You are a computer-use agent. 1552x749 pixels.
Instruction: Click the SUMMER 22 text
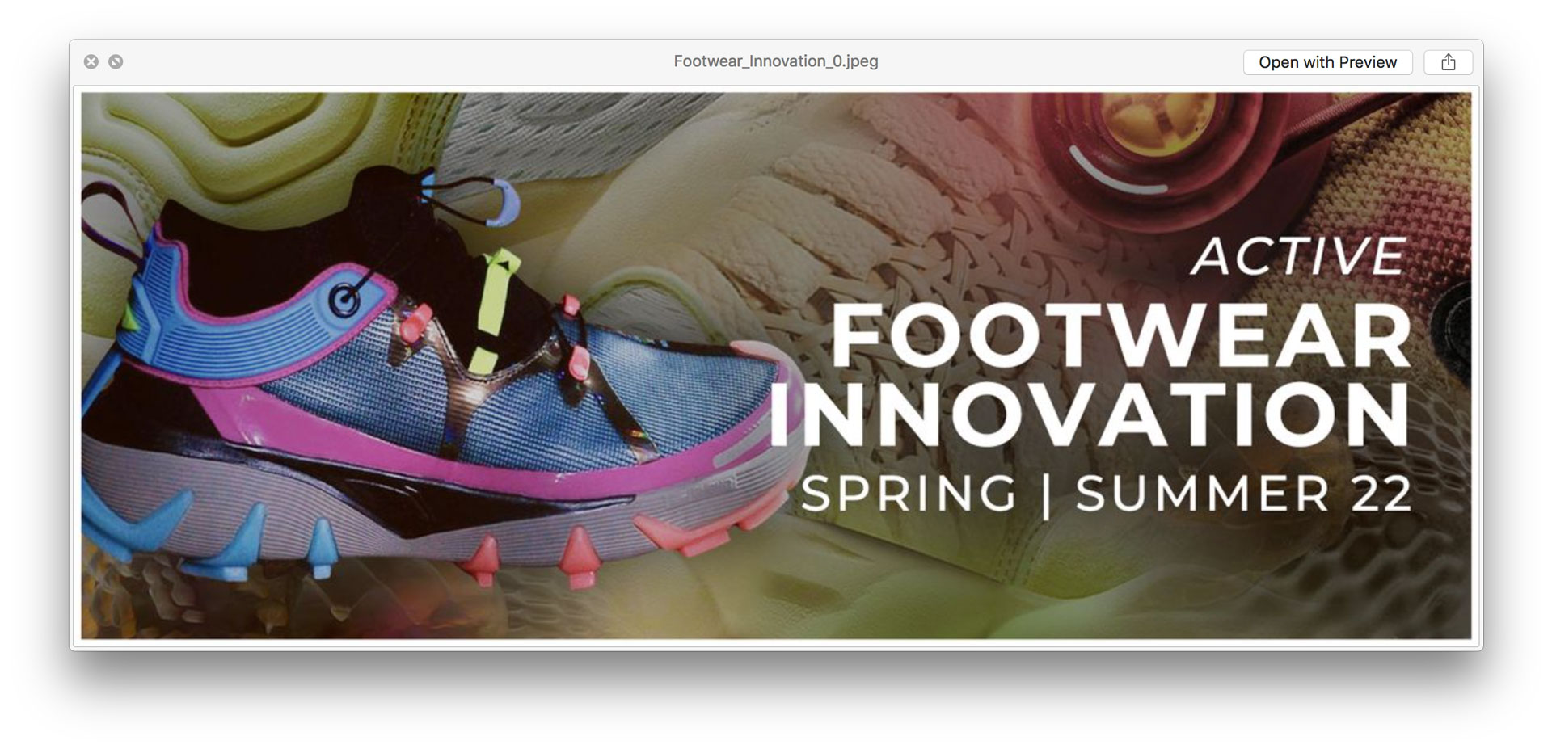[x=1243, y=494]
